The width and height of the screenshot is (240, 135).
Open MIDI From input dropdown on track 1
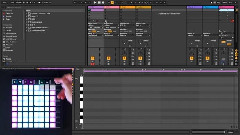(96, 25)
